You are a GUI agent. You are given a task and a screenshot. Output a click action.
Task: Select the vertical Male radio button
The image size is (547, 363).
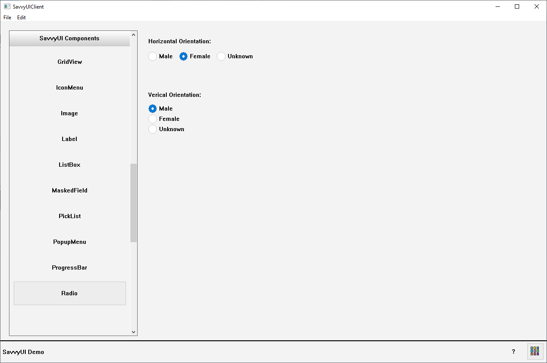click(x=153, y=109)
